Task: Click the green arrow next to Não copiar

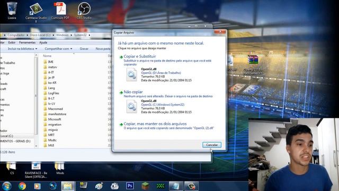Action: (x=121, y=92)
